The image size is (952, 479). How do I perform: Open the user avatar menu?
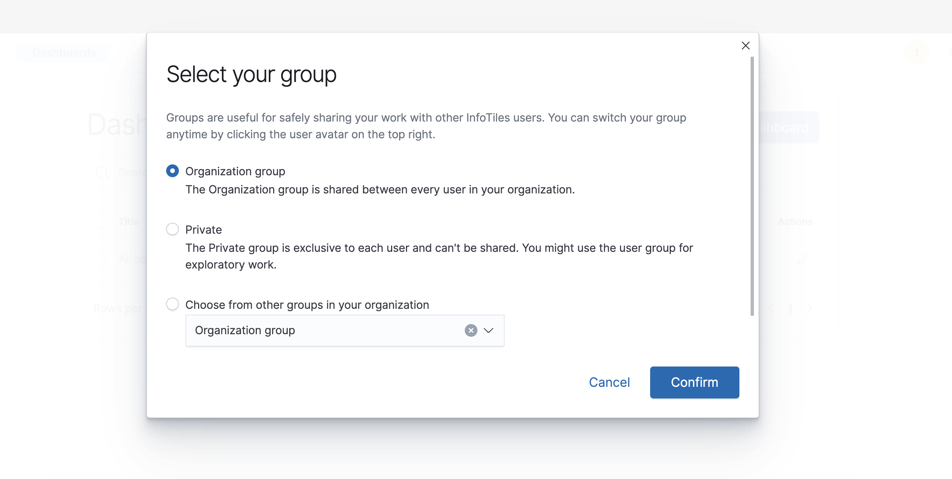916,53
